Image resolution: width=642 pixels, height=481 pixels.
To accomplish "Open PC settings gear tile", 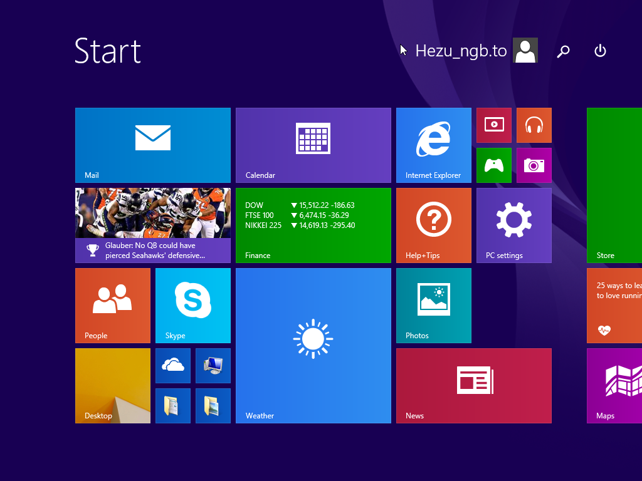I will (x=513, y=225).
